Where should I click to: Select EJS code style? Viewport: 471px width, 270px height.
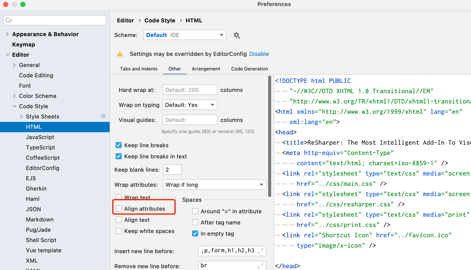point(31,178)
